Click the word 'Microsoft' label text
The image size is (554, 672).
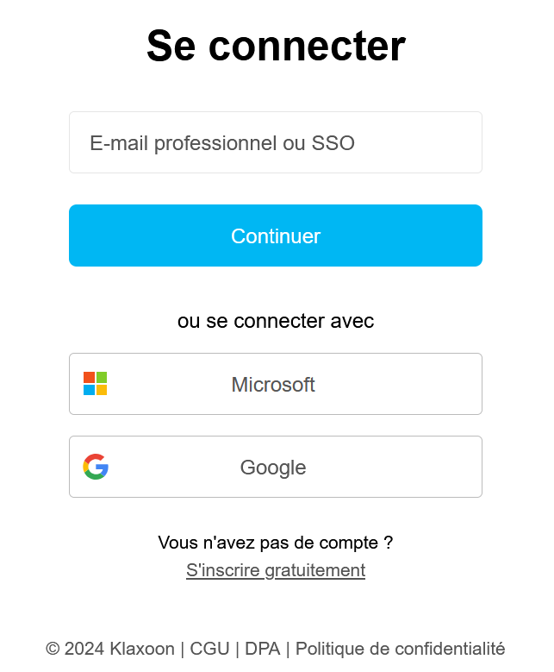coord(273,385)
